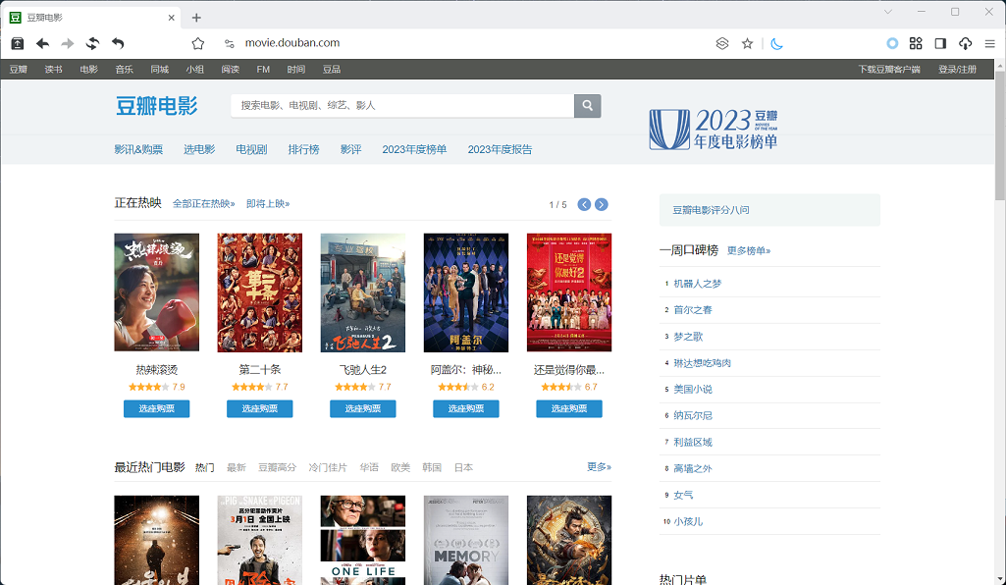
Task: Open 音乐 in the top navigation
Action: pos(124,70)
